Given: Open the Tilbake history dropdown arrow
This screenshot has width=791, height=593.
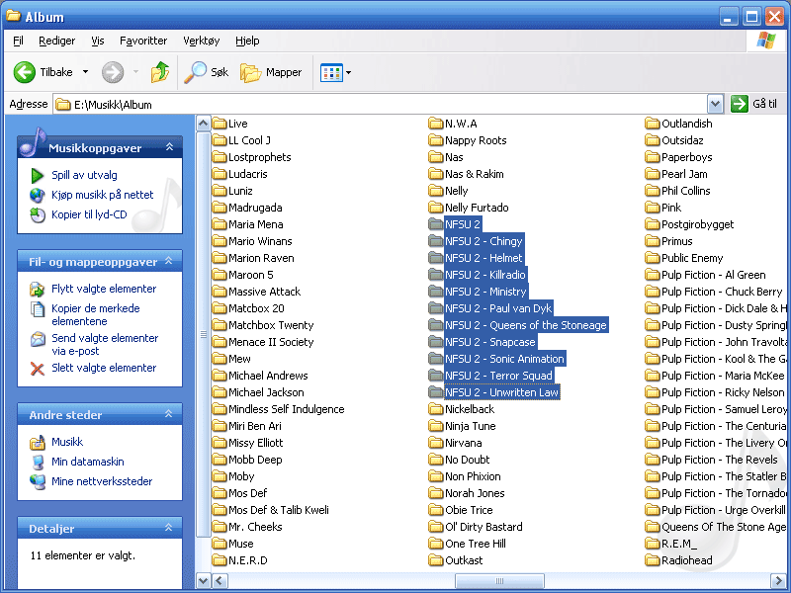Looking at the screenshot, I should 85,72.
